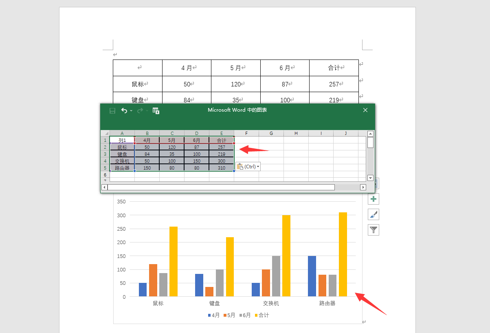The image size is (490, 333).
Task: Click the 键盘 category axis label
Action: (x=215, y=303)
